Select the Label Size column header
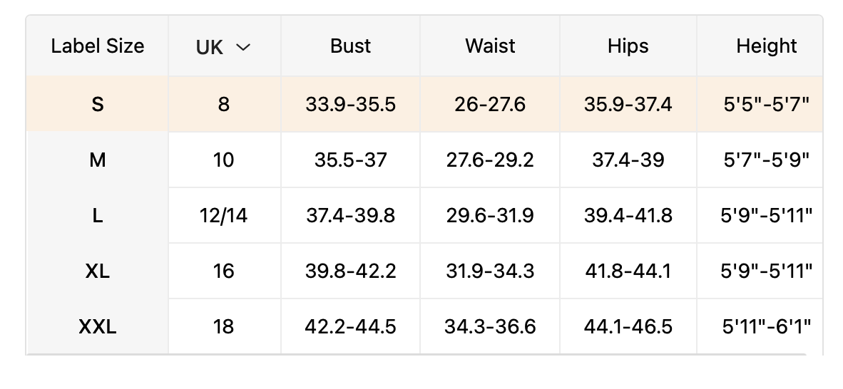The height and width of the screenshot is (389, 843). click(x=98, y=46)
